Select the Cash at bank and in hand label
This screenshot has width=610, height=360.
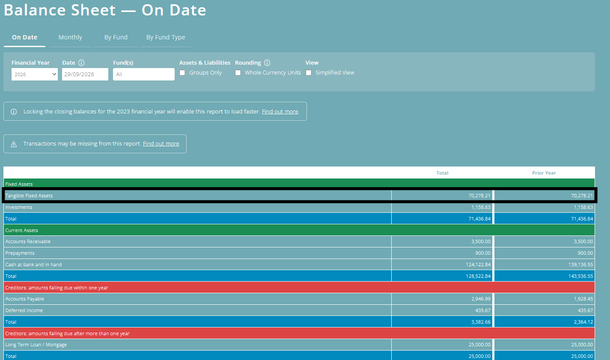coord(33,265)
